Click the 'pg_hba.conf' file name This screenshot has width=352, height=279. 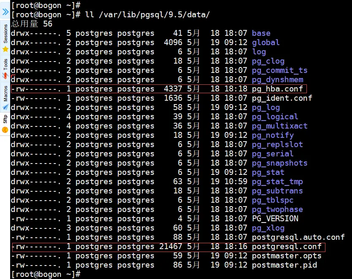click(x=277, y=89)
